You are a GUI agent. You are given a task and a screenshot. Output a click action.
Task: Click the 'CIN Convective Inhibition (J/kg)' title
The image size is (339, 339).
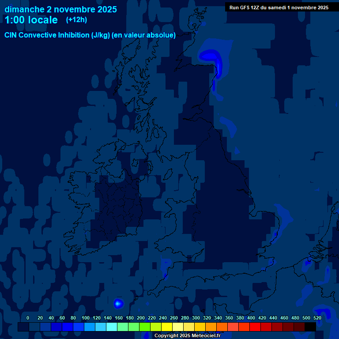coord(57,35)
